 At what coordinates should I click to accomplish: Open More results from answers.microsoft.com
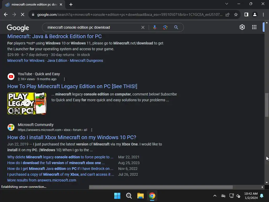(42, 180)
